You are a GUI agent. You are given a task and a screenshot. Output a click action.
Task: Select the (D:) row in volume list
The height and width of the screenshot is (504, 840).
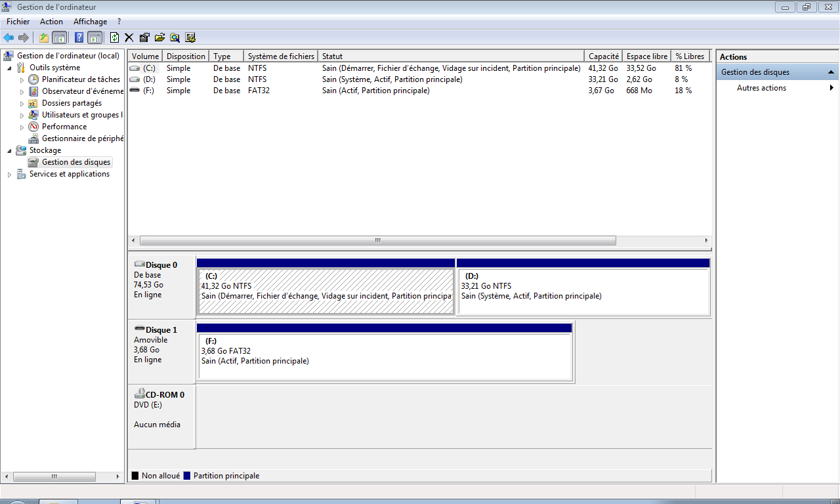point(419,79)
